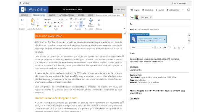
Task: Toggle justified paragraph alignment
Action: pyautogui.click(x=81, y=22)
